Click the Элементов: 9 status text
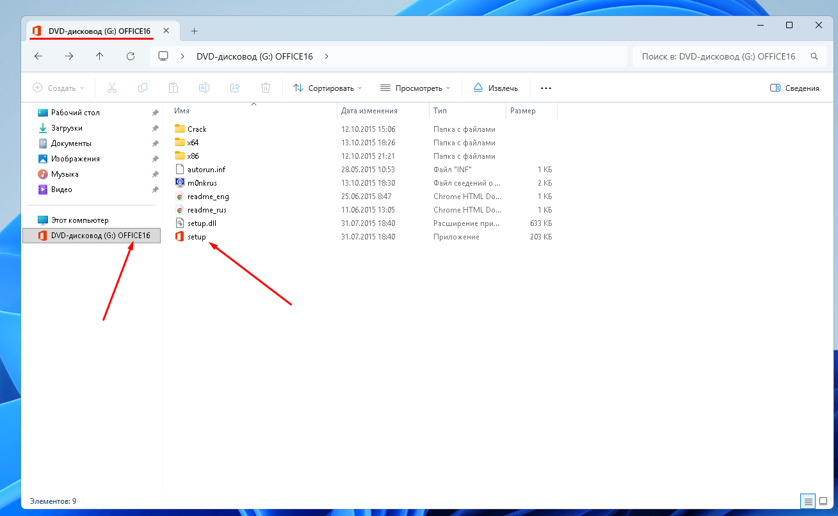This screenshot has height=516, width=838. click(53, 501)
